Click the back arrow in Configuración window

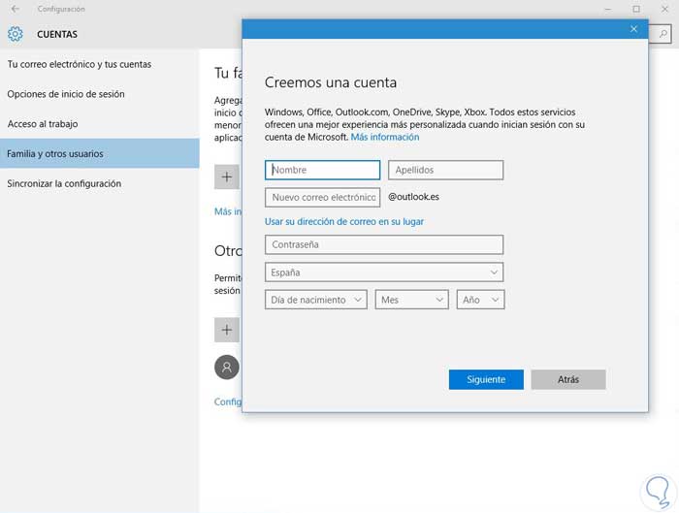coord(16,9)
